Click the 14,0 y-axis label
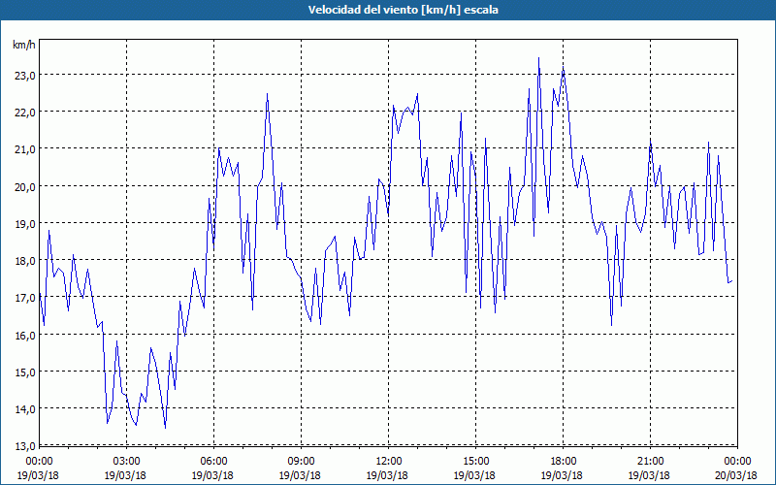The height and width of the screenshot is (485, 776). tap(24, 409)
